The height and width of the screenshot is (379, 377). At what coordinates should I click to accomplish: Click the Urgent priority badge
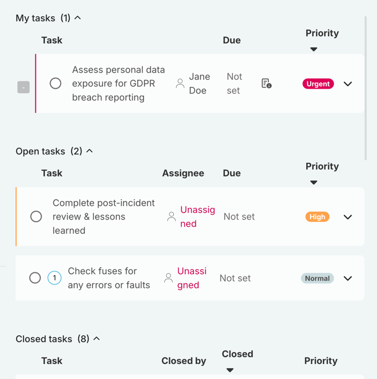(318, 84)
